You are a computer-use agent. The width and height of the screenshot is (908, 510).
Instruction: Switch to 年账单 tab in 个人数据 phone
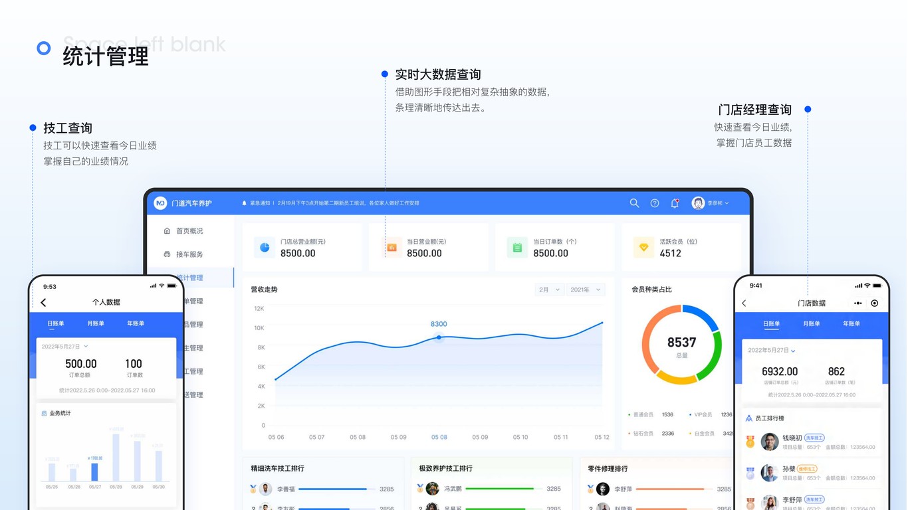click(x=136, y=324)
